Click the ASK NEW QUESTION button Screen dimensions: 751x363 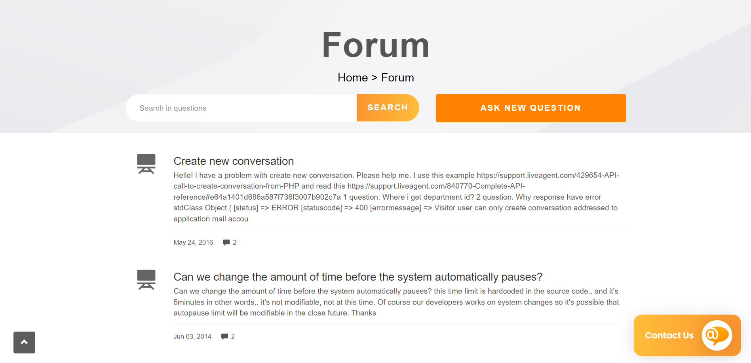pyautogui.click(x=530, y=108)
